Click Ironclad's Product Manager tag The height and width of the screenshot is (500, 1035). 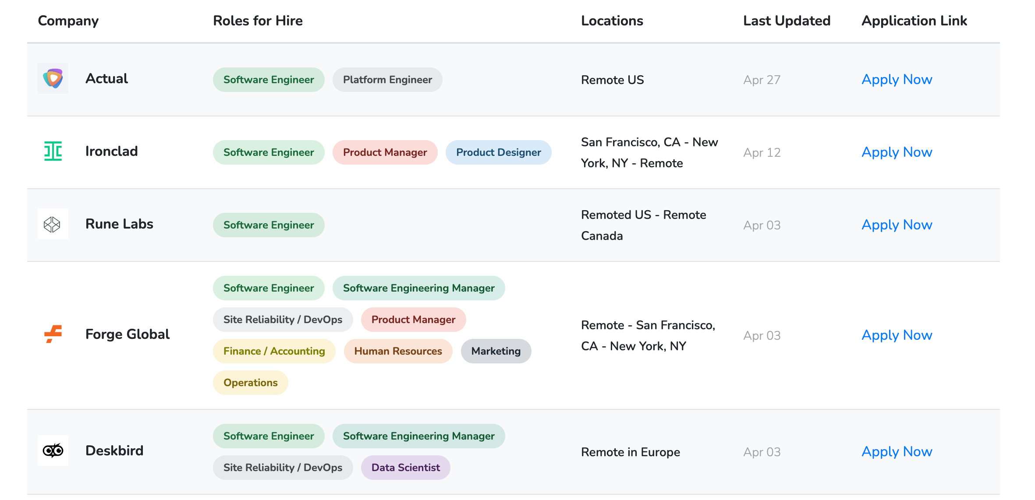[385, 152]
